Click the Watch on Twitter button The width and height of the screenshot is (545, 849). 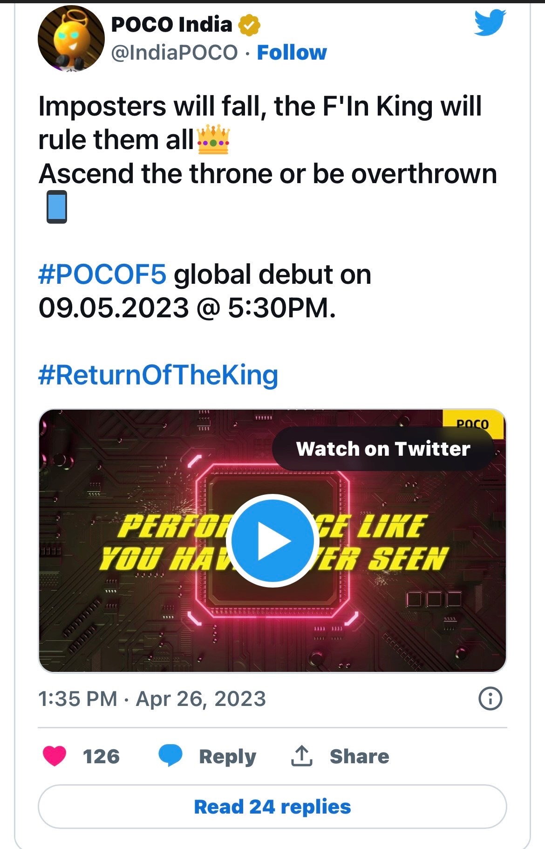pyautogui.click(x=383, y=449)
